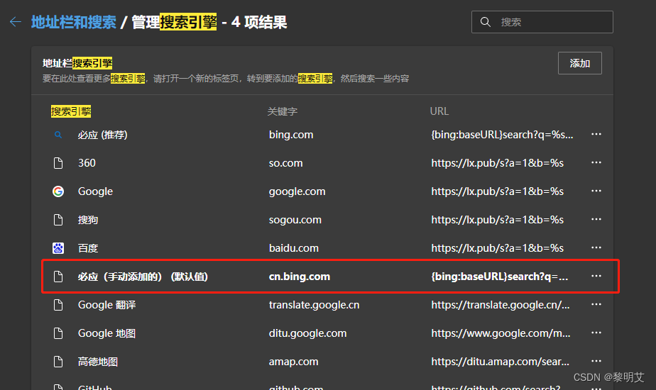This screenshot has width=656, height=390.
Task: Open more options for 高德地图 row
Action: point(596,362)
